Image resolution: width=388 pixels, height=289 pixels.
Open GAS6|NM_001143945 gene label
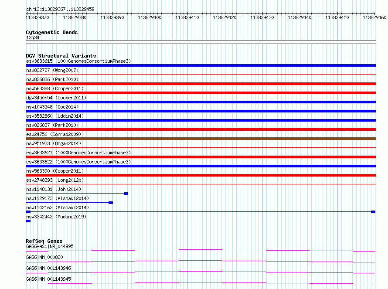[x=48, y=279]
